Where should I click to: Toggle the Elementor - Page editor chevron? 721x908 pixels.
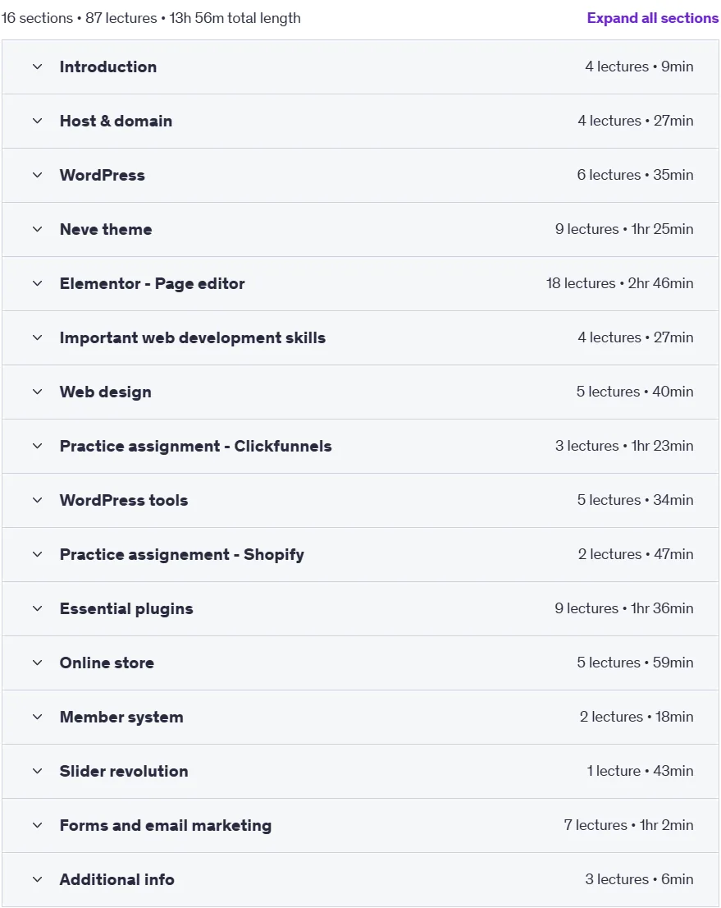[38, 283]
